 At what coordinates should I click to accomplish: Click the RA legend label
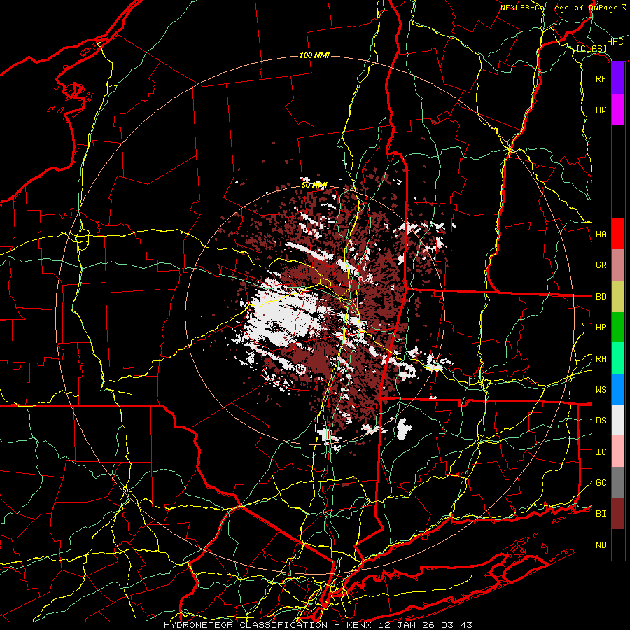601,359
